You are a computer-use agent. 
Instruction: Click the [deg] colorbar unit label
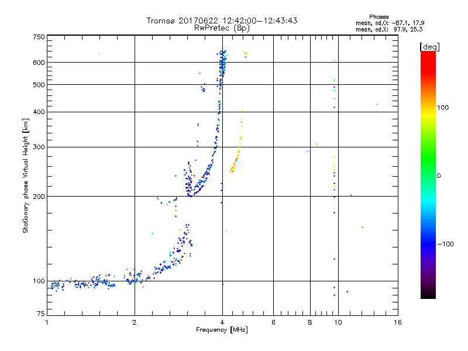coord(430,46)
